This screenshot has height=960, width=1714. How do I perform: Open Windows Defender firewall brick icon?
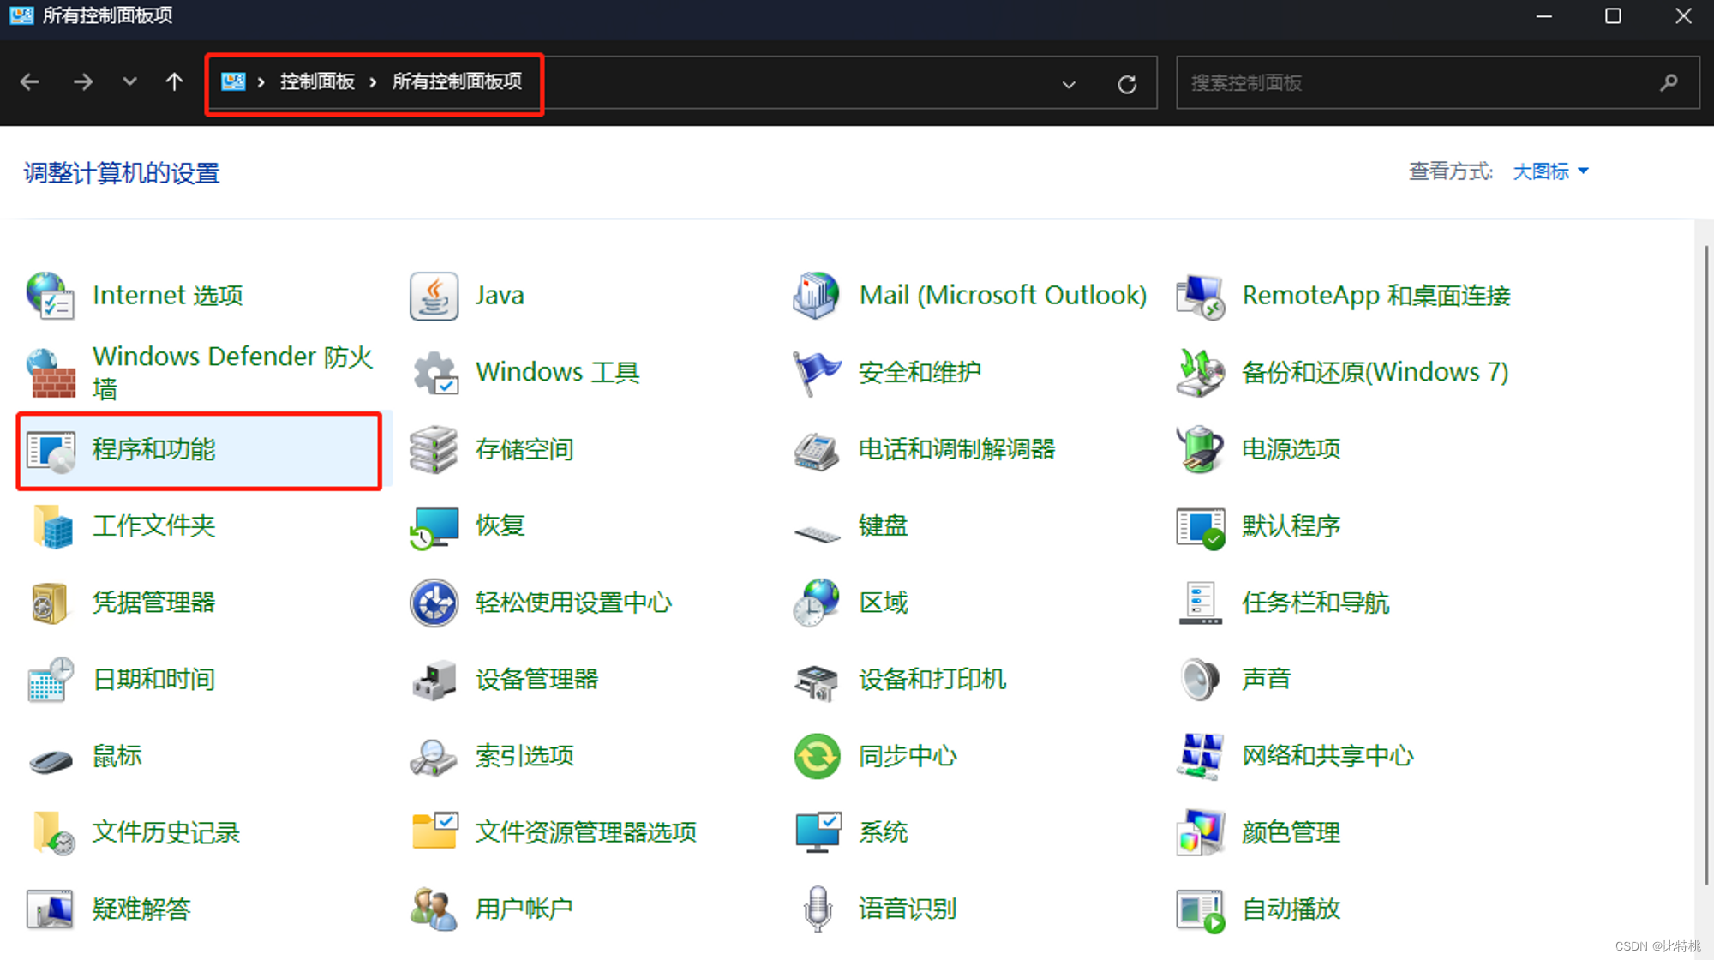coord(50,373)
